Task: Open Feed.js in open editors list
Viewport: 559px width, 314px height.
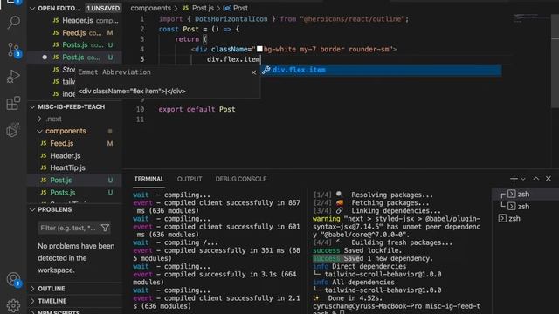Action: (x=73, y=33)
